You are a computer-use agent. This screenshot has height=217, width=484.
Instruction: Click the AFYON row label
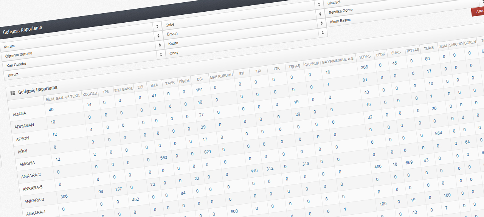(x=23, y=139)
